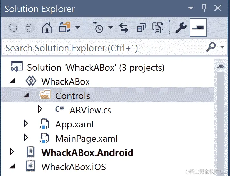Image resolution: width=230 pixels, height=176 pixels.
Task: Select the Controls folder
Action: coord(73,96)
